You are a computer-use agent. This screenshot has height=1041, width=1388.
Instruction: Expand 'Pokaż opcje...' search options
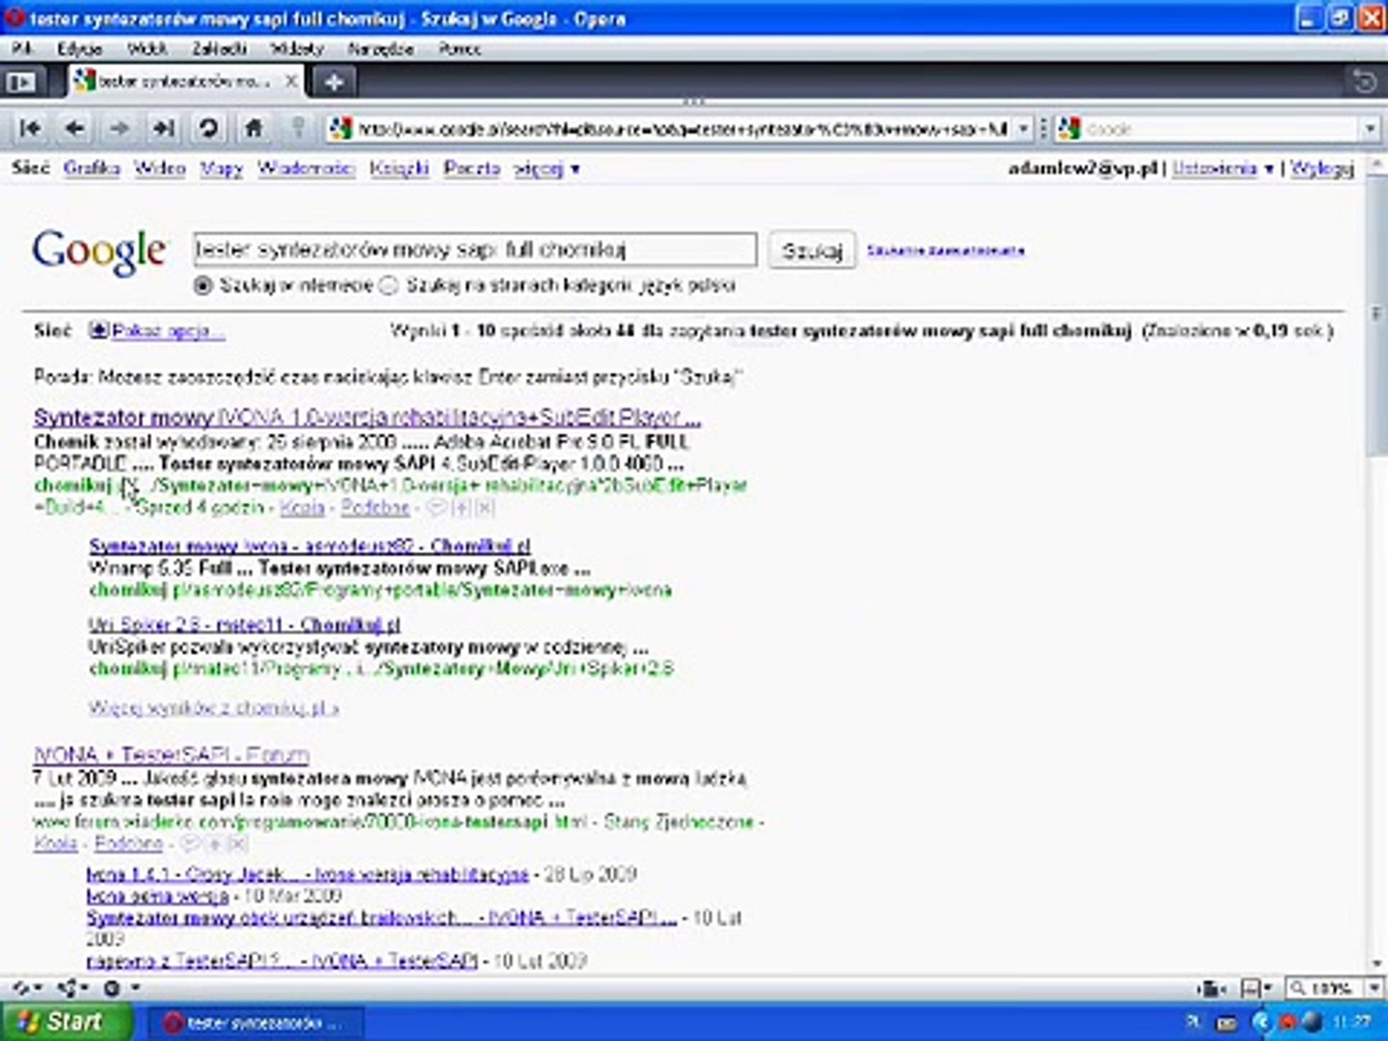point(157,332)
